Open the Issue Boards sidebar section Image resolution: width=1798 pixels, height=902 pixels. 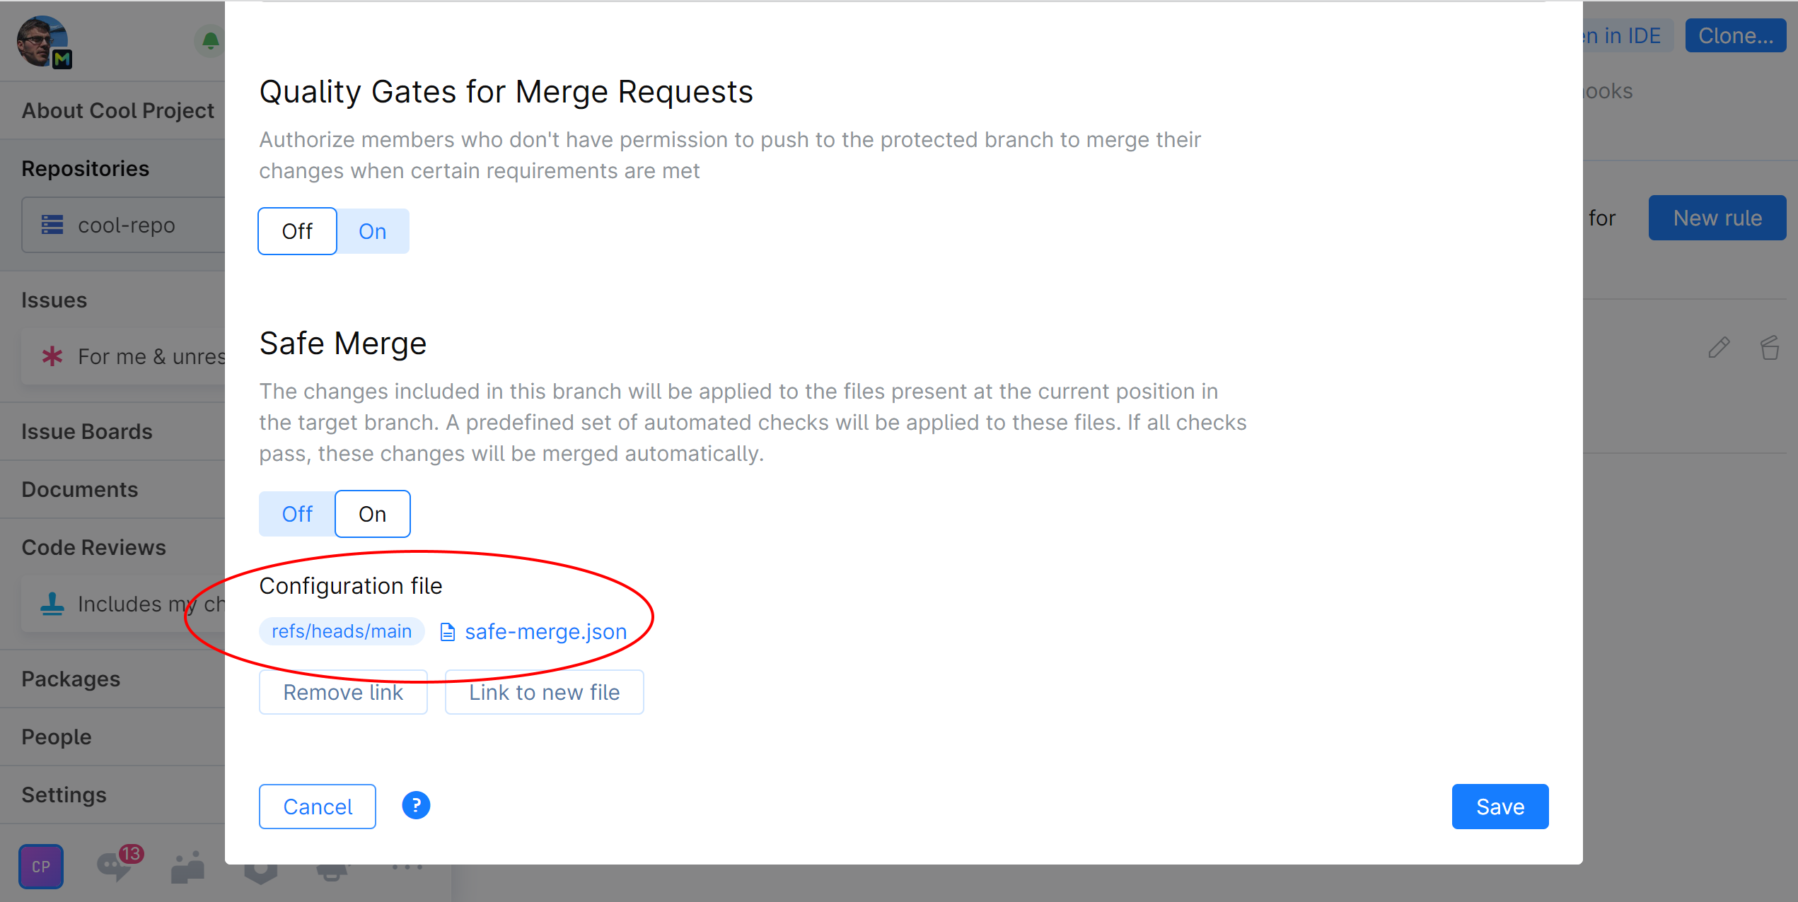coord(86,431)
